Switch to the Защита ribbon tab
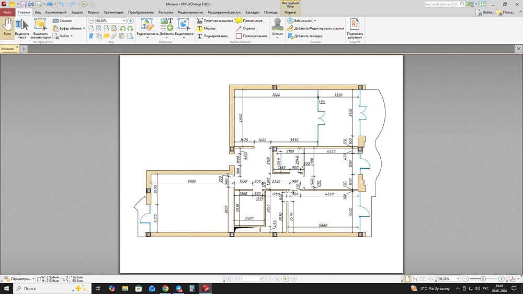 76,12
